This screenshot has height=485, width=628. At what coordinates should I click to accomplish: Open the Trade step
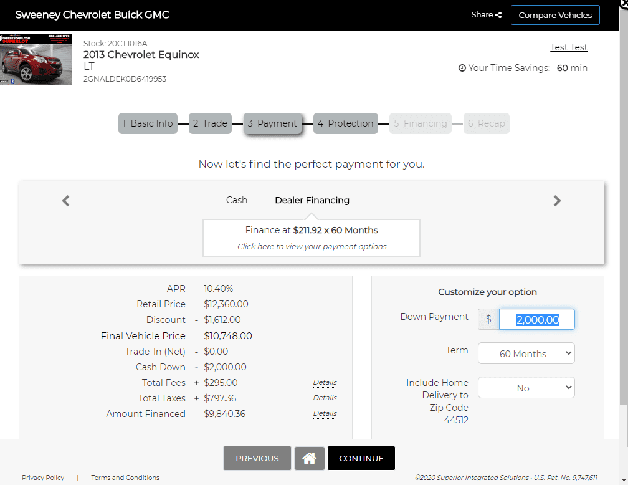coord(211,123)
